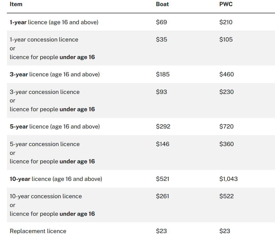
Task: Click the Replacement licence row label
Action: pyautogui.click(x=38, y=231)
